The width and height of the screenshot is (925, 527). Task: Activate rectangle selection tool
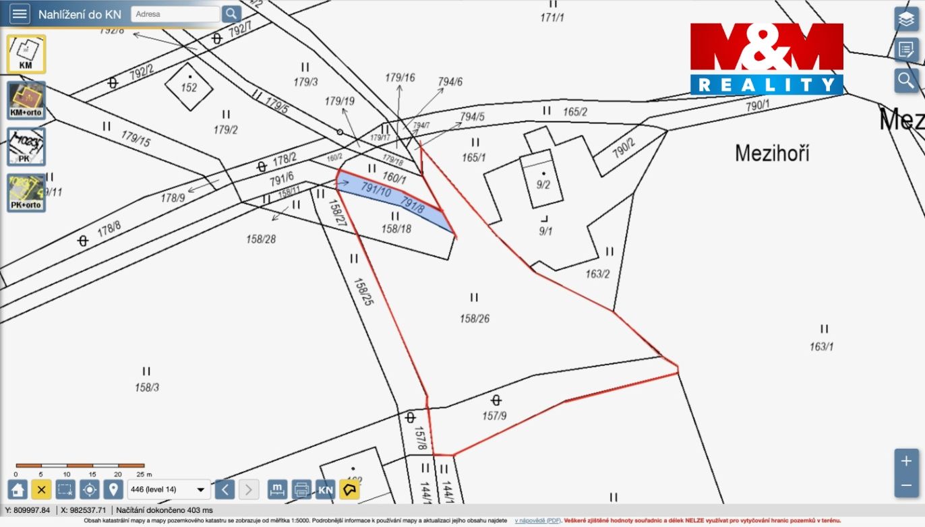point(65,489)
